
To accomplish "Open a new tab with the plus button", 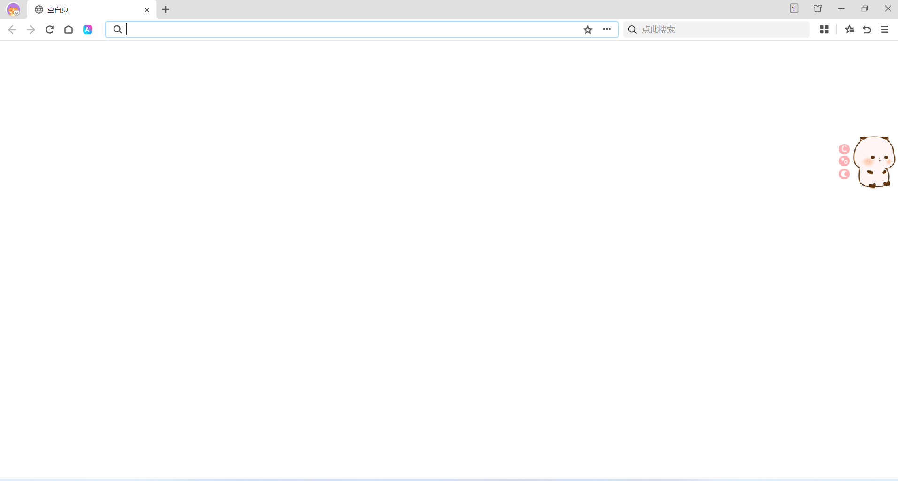I will (166, 9).
